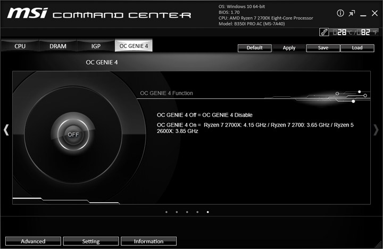Click the thermometer temperature icon
The width and height of the screenshot is (383, 249).
(324, 32)
